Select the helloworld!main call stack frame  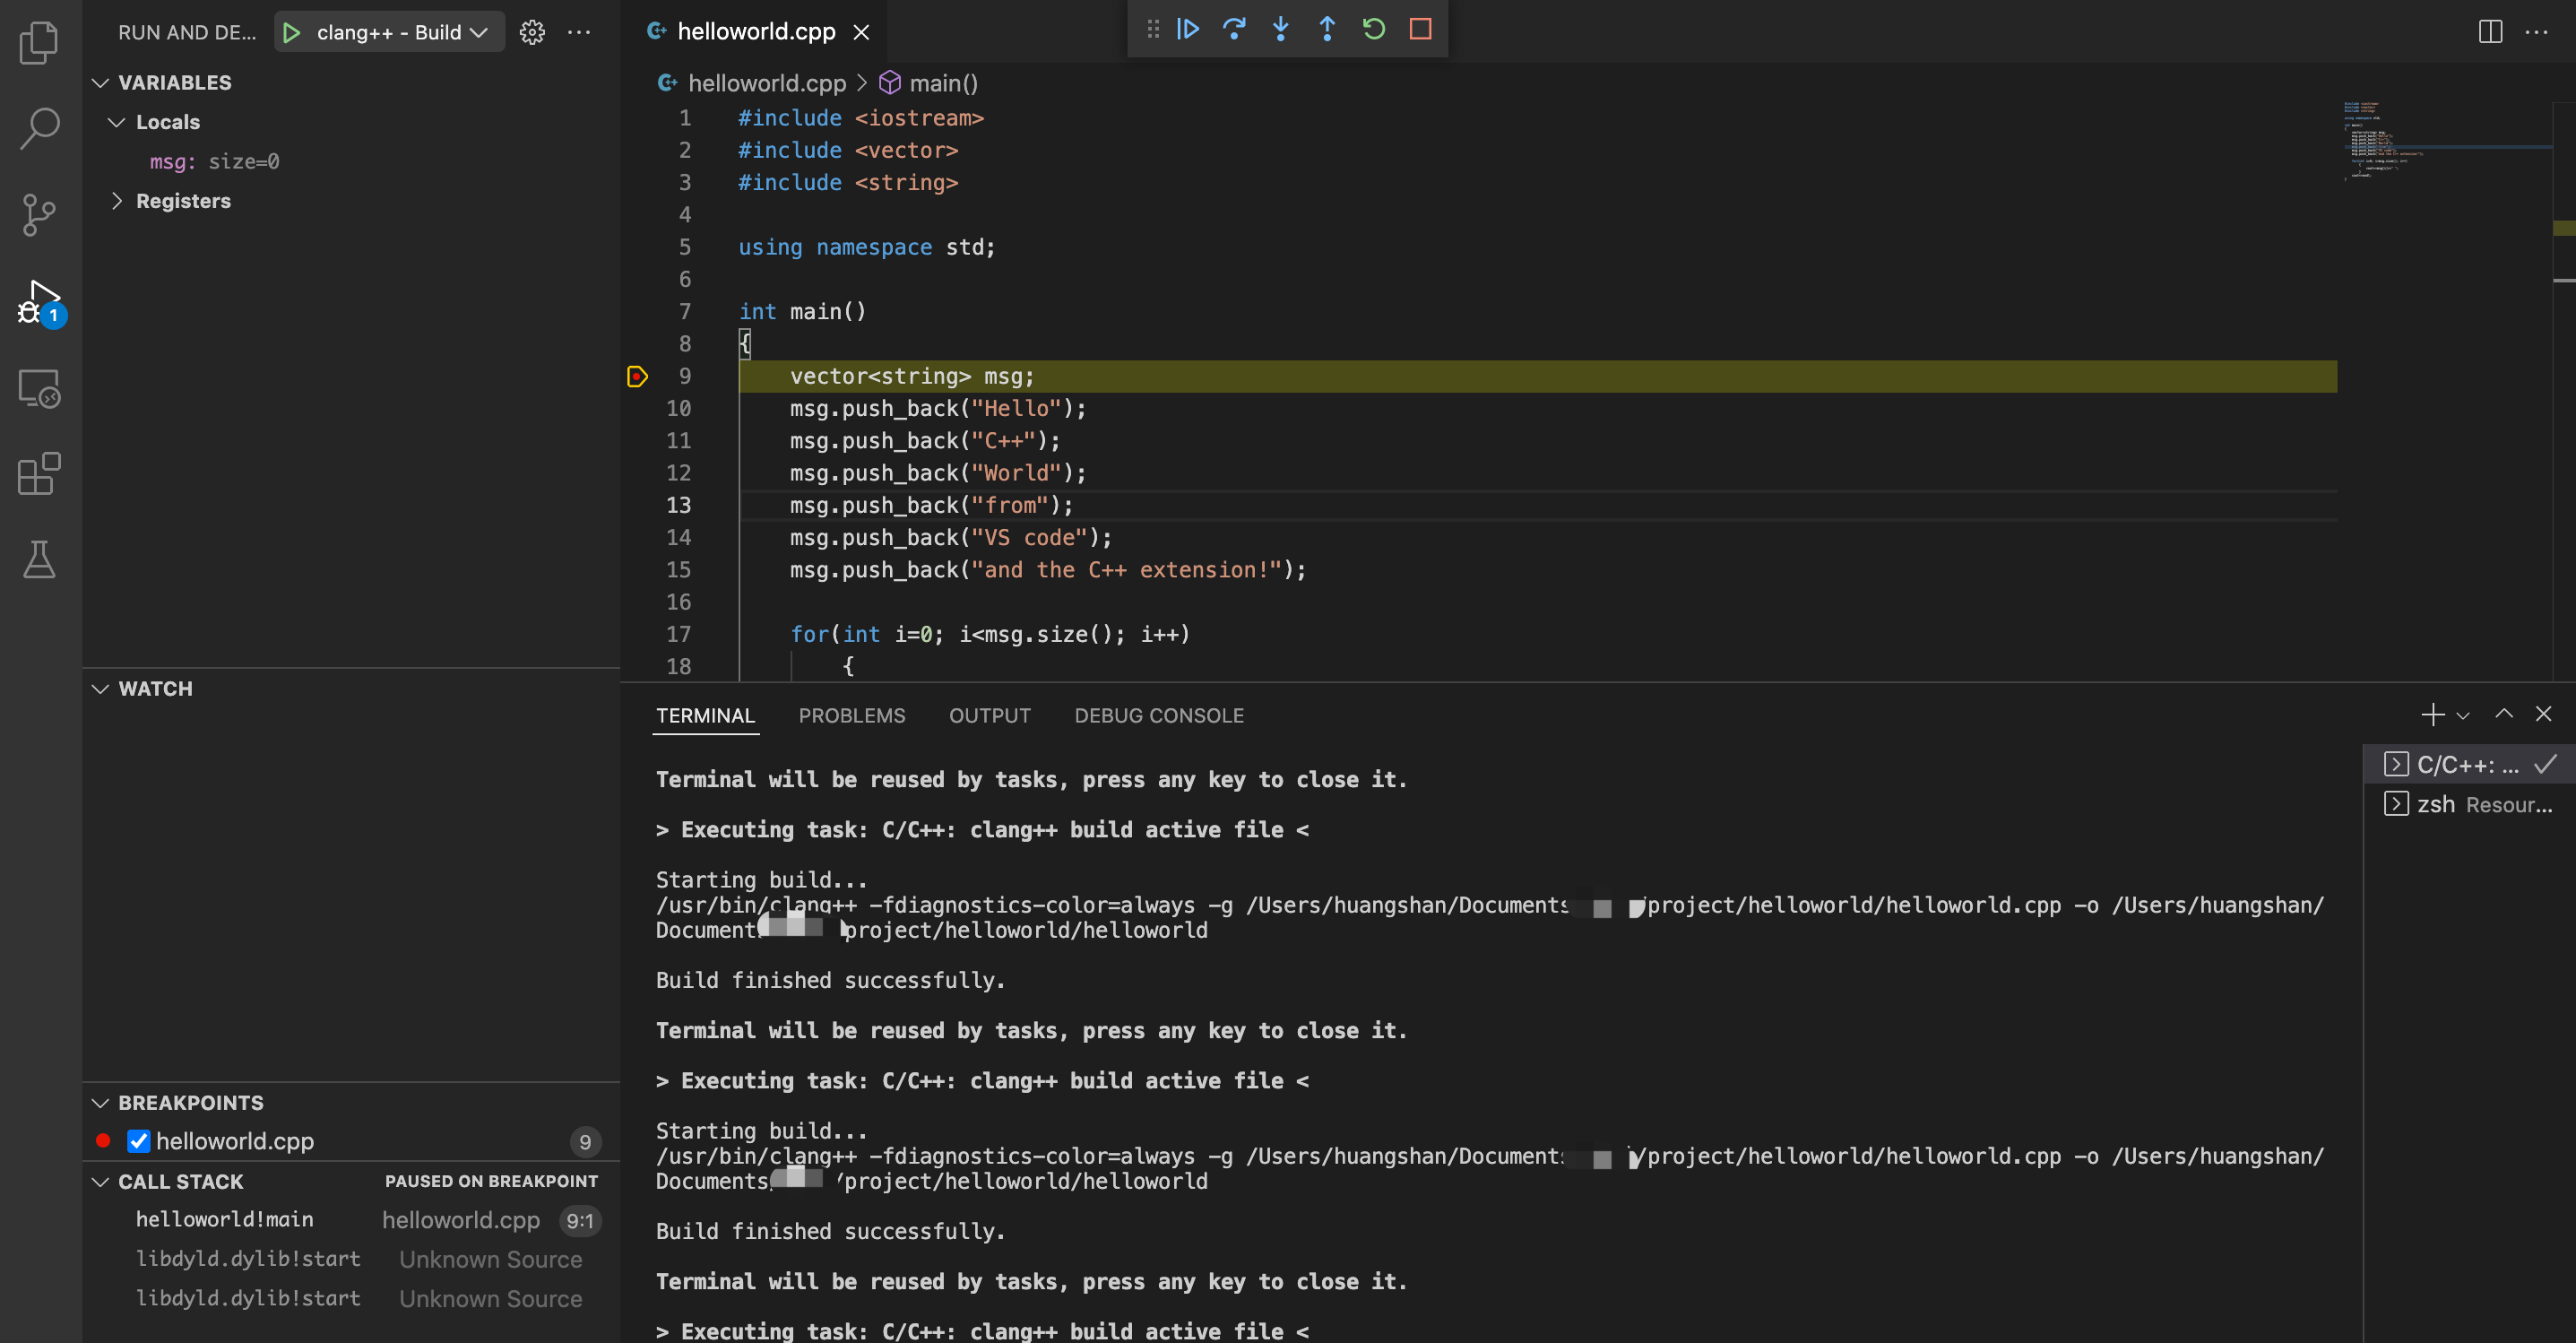click(x=225, y=1220)
